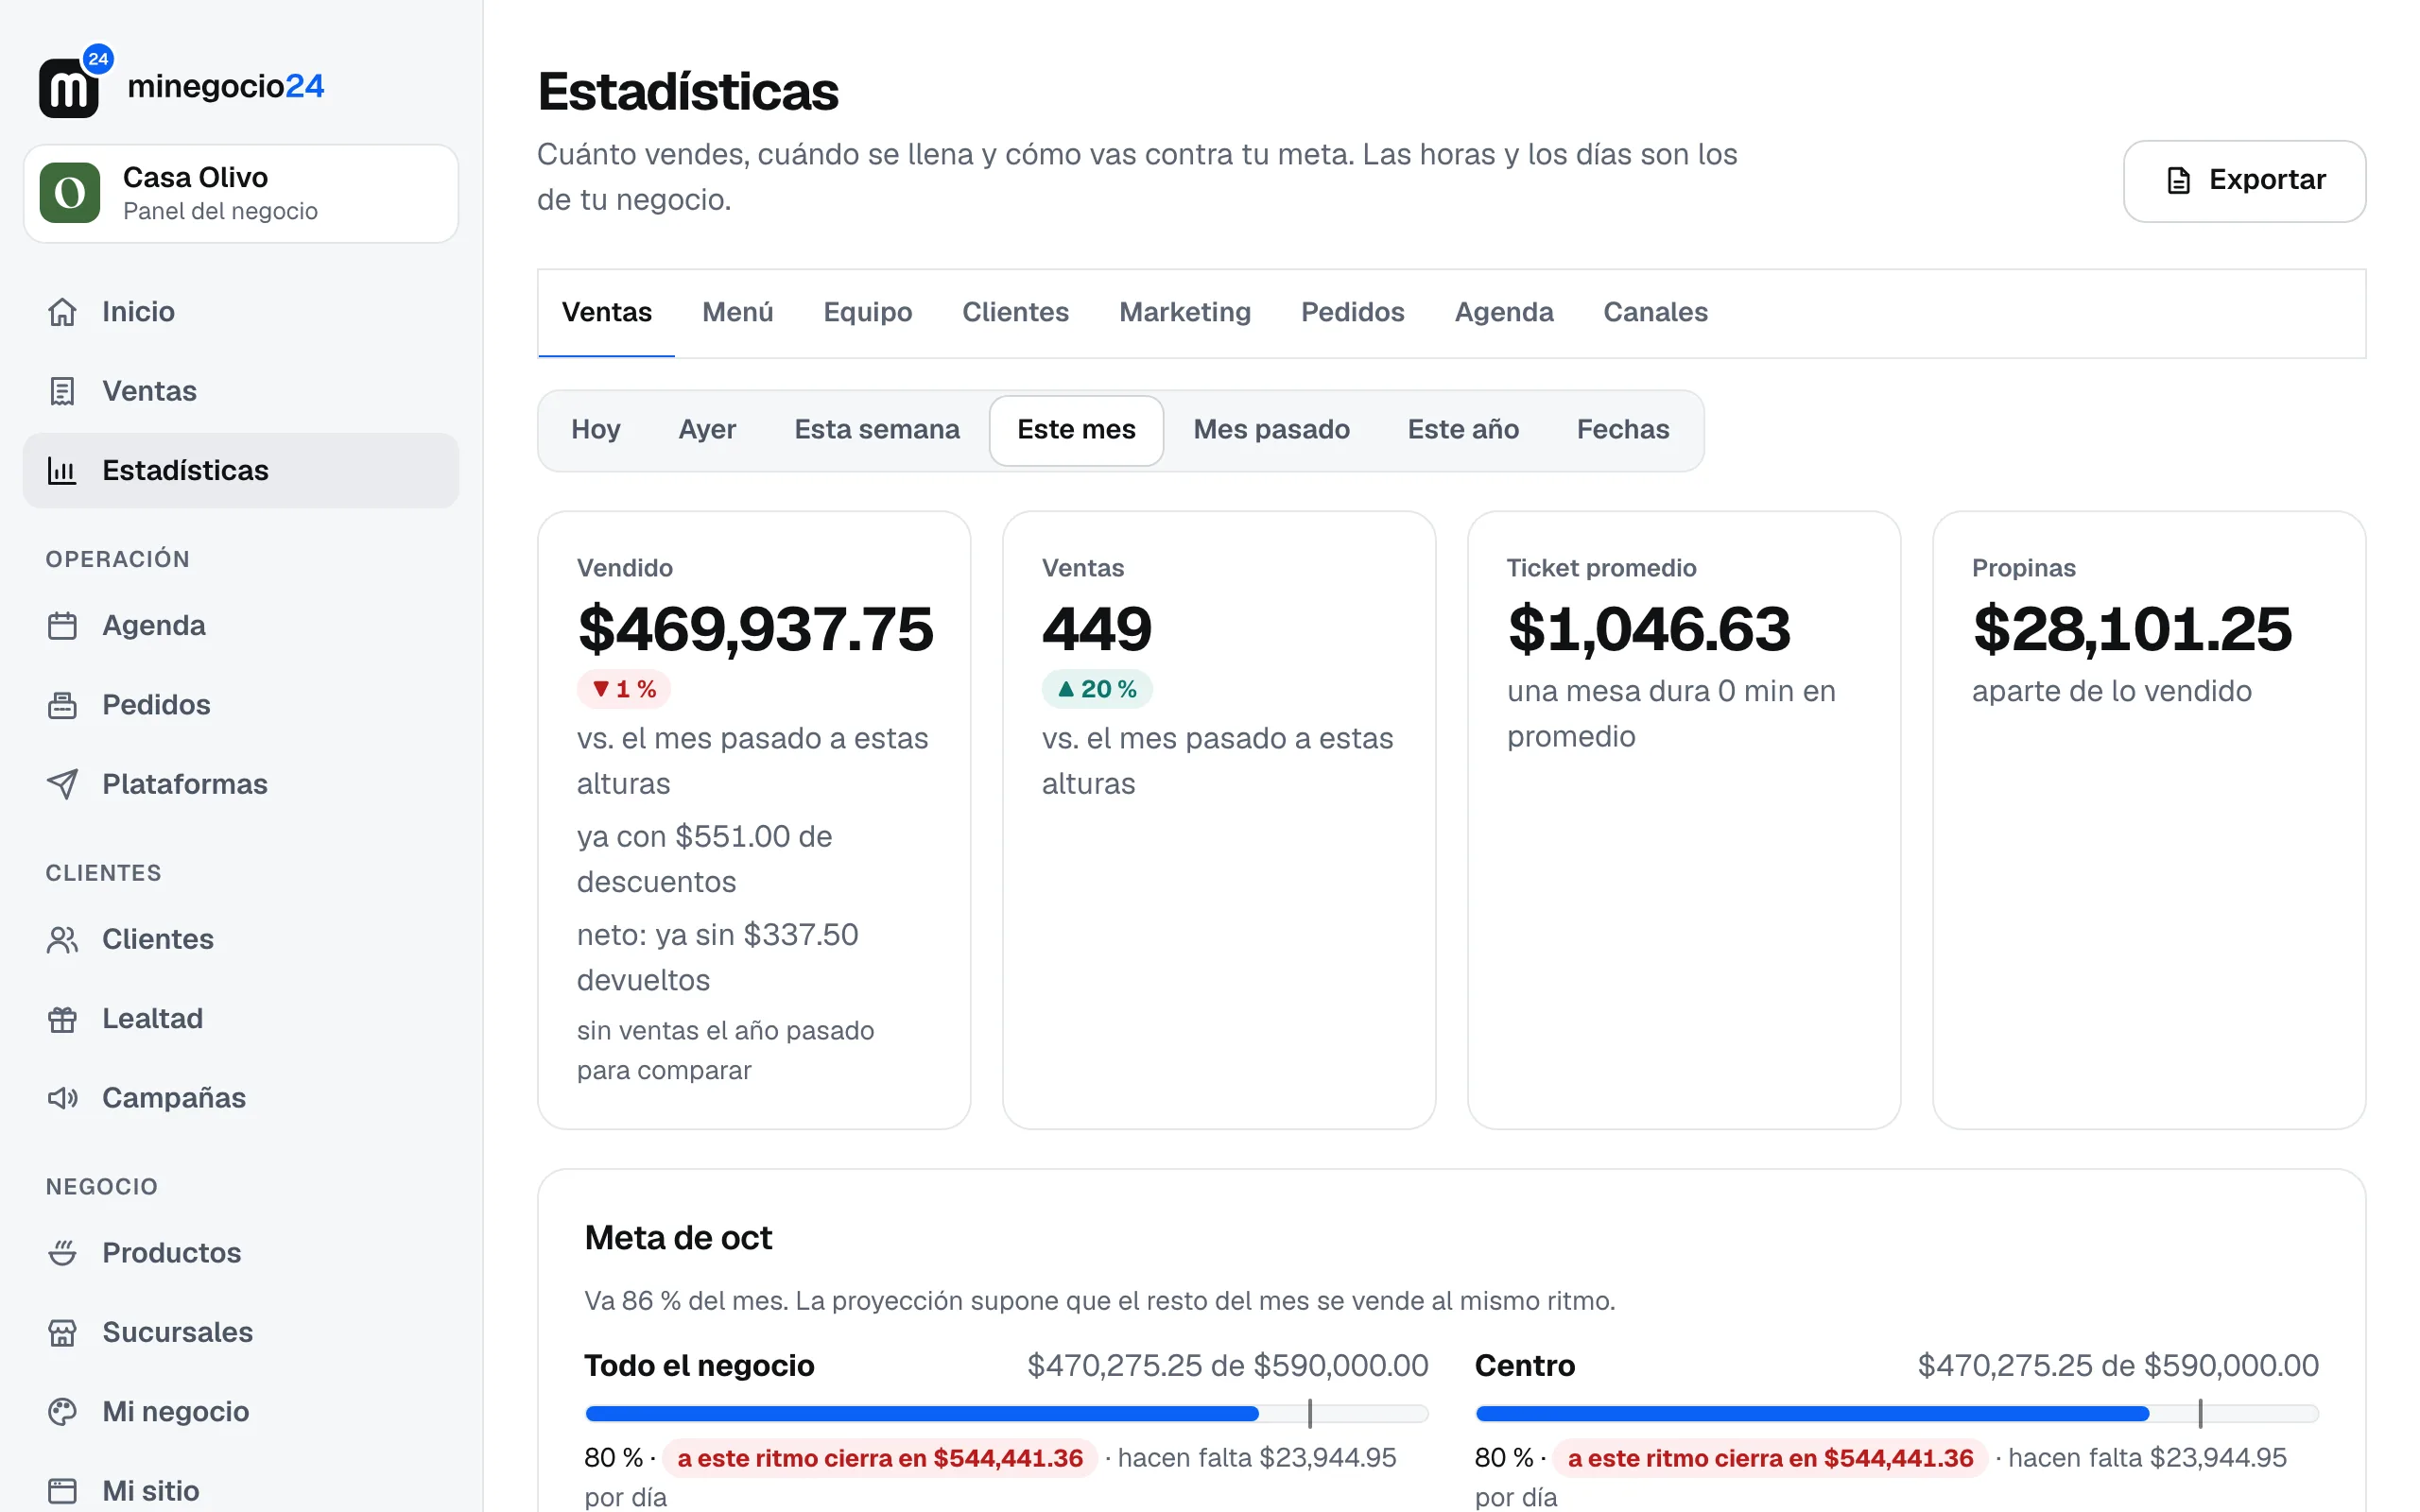Select the Ayer date range

click(x=707, y=430)
